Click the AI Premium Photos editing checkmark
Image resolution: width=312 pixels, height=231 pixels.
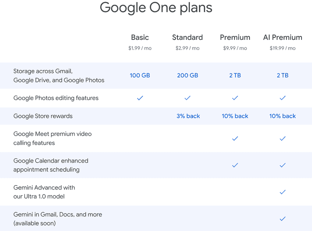tap(283, 98)
